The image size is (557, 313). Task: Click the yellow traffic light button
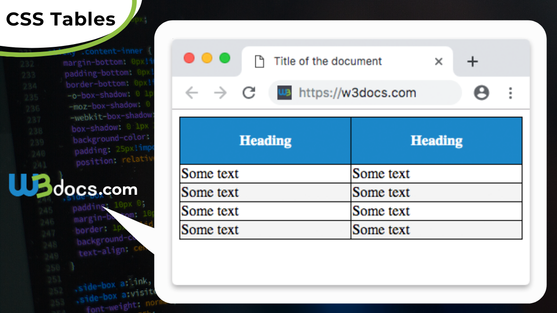(207, 58)
